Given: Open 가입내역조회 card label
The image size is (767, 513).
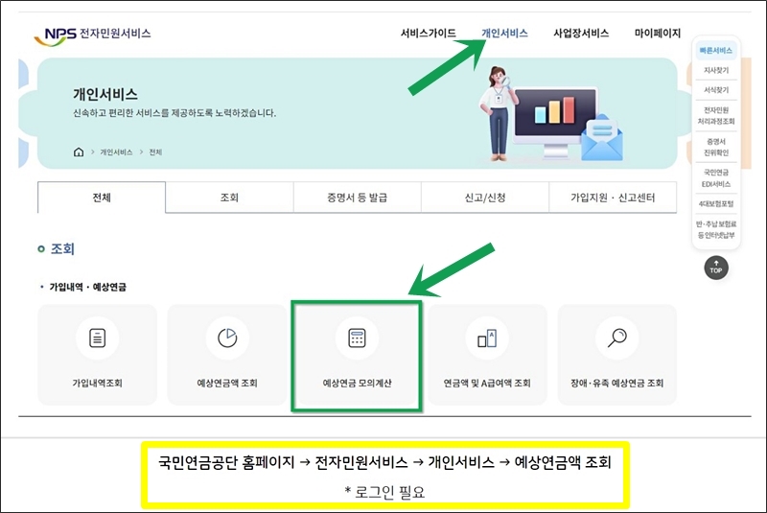Looking at the screenshot, I should point(98,383).
